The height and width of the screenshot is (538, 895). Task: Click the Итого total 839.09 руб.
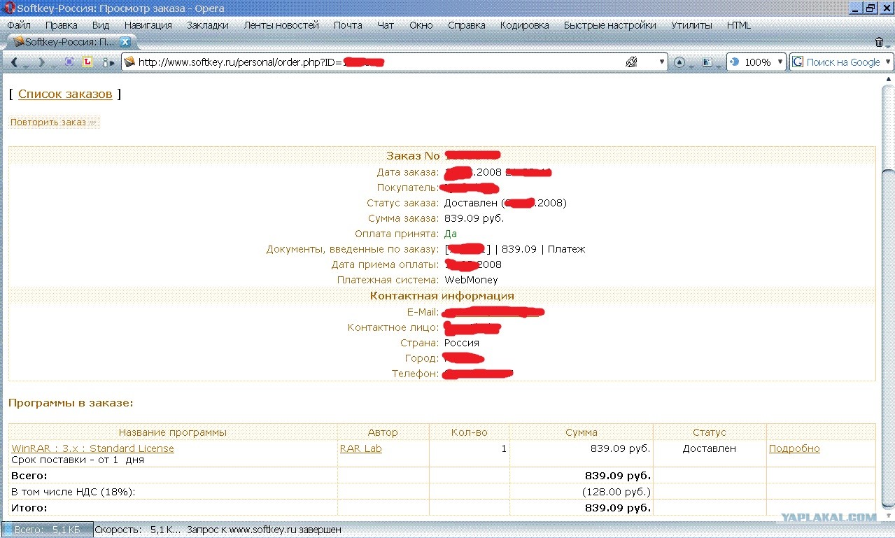click(x=618, y=508)
